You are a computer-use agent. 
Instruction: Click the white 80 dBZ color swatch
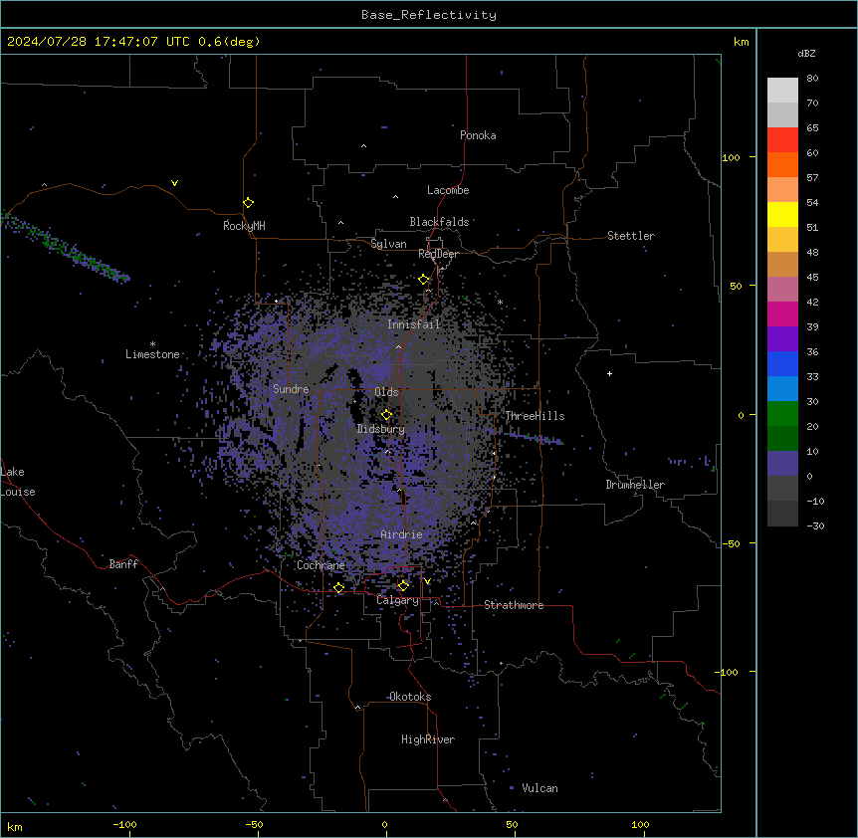click(x=782, y=91)
